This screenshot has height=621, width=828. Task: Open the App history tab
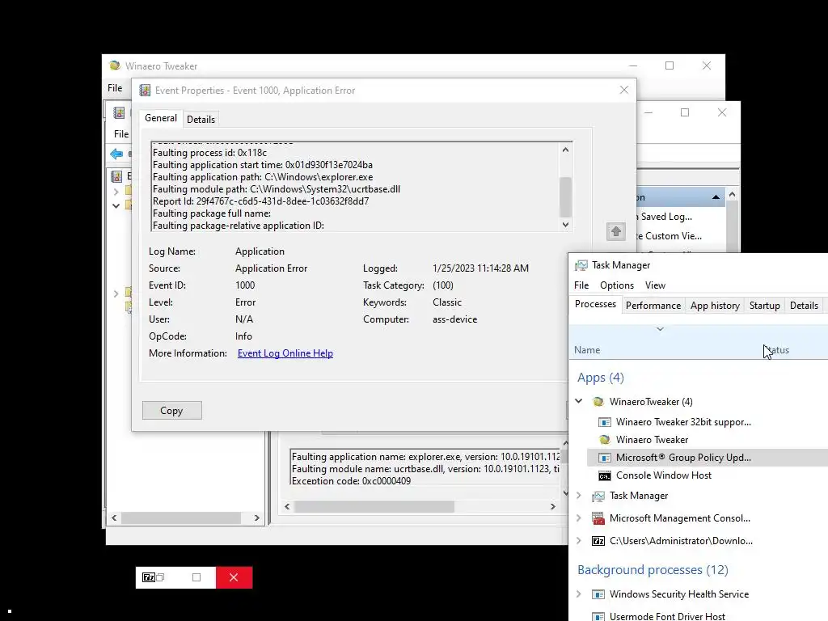click(x=715, y=305)
